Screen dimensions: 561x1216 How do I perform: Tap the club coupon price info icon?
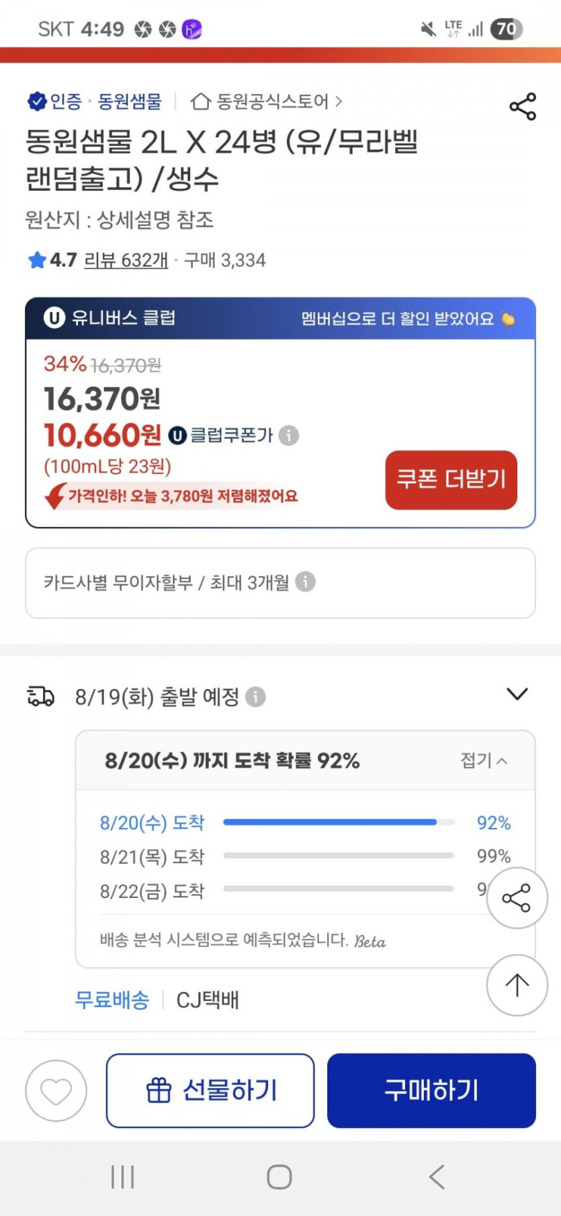click(289, 436)
